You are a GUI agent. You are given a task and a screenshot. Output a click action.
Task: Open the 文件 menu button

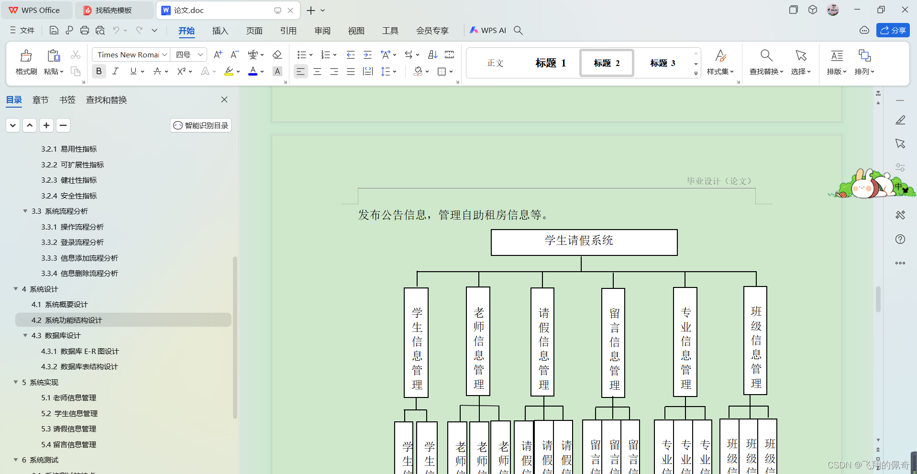click(x=22, y=31)
